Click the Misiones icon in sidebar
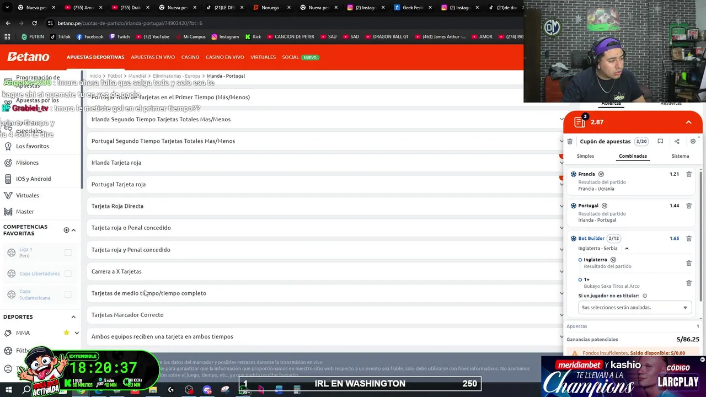 [8, 163]
